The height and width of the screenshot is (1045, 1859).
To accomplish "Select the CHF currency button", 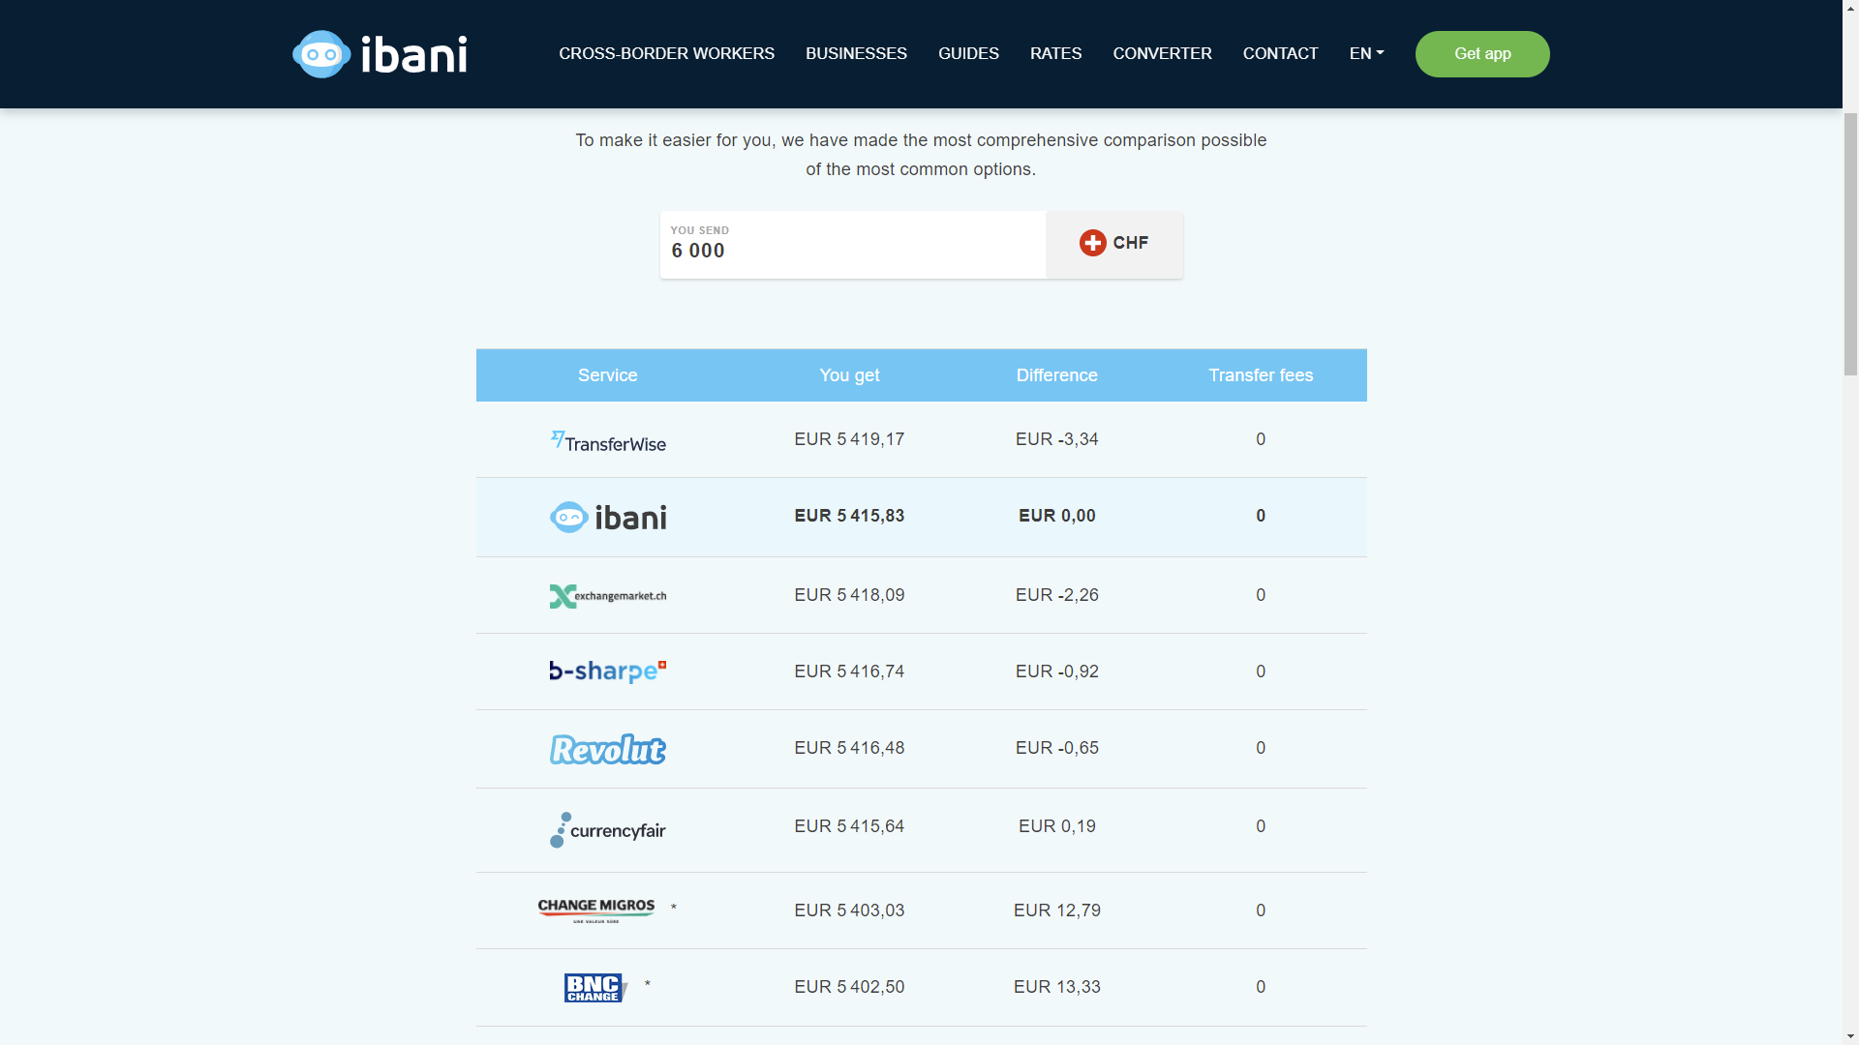I will pyautogui.click(x=1114, y=245).
